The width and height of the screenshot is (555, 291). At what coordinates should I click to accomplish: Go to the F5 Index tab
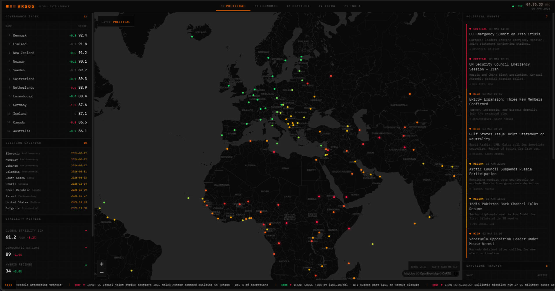[353, 6]
